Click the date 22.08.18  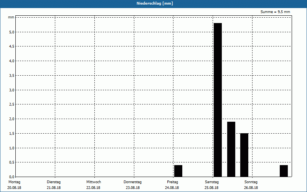93,188
